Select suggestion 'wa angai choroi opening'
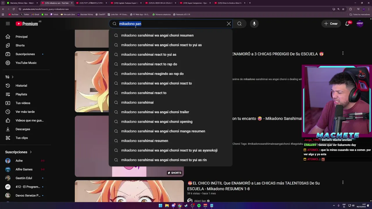The image size is (372, 209). click(171, 122)
